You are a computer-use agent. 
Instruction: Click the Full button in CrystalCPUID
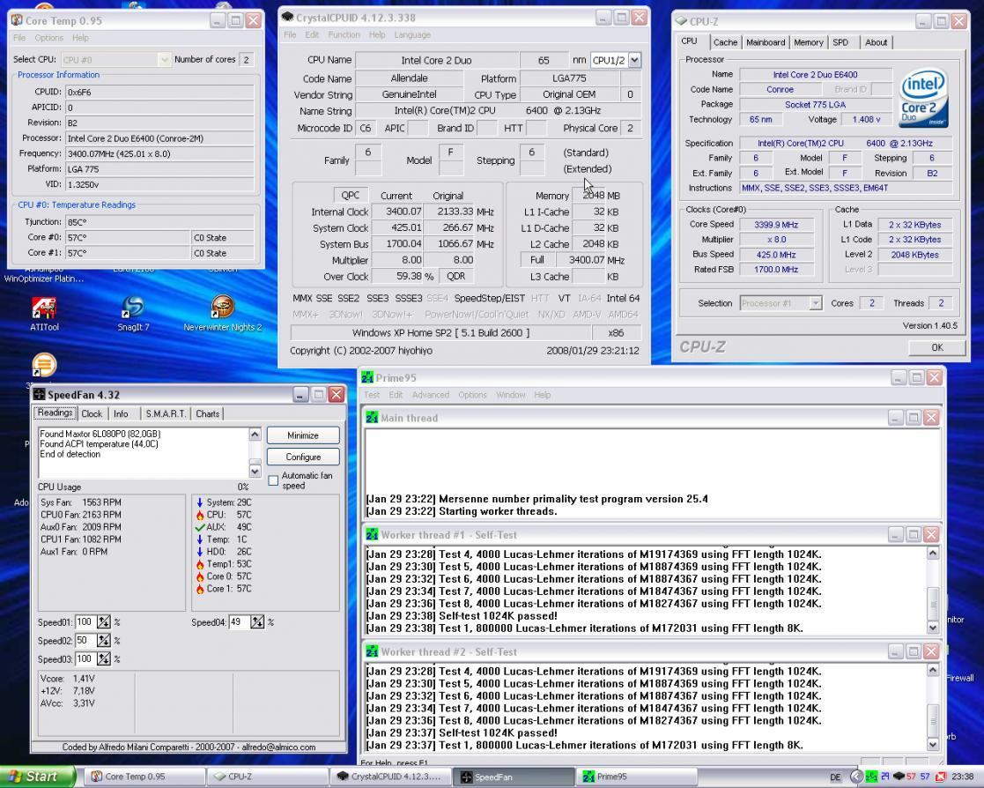pyautogui.click(x=537, y=260)
